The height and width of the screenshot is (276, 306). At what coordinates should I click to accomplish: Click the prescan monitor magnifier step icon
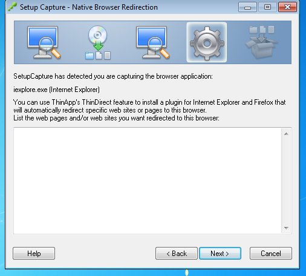(x=44, y=42)
